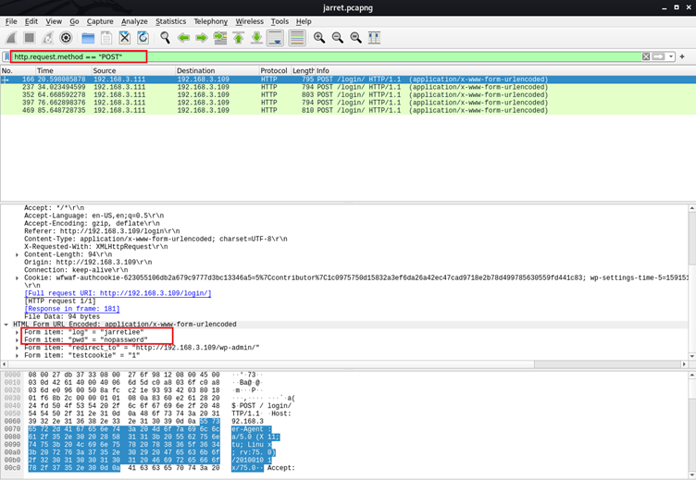The height and width of the screenshot is (480, 696).
Task: Click the close capture file icon
Action: click(125, 38)
